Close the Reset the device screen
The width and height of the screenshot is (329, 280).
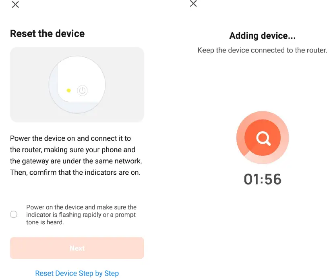tap(15, 4)
